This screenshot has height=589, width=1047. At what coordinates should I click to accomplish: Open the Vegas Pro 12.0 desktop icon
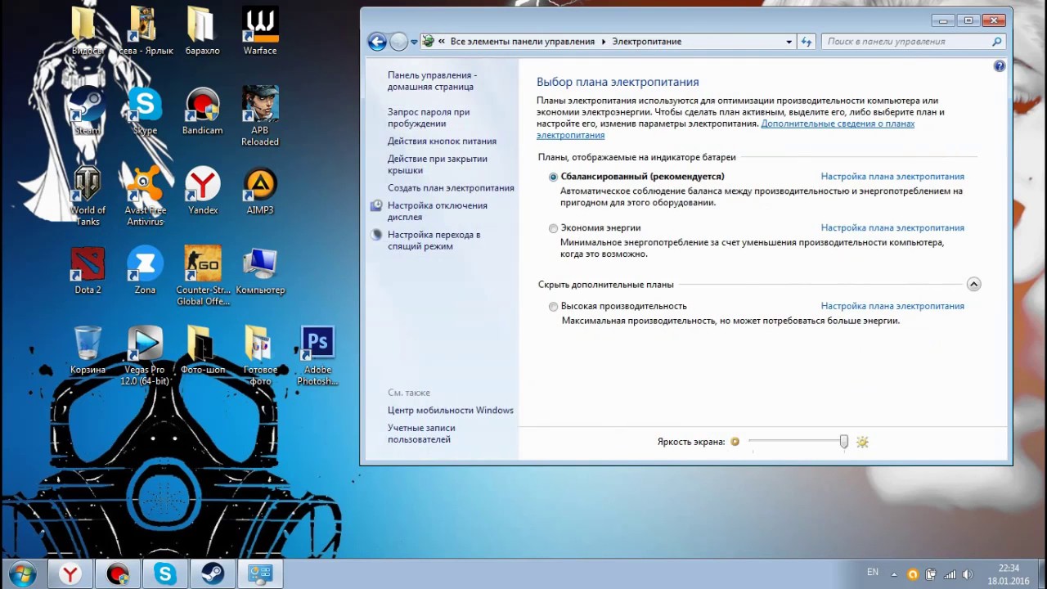click(145, 355)
